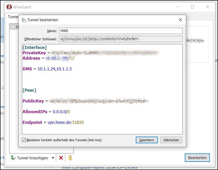Delete selected tunnel with red X
This screenshot has height=170, width=218.
pos(61,158)
